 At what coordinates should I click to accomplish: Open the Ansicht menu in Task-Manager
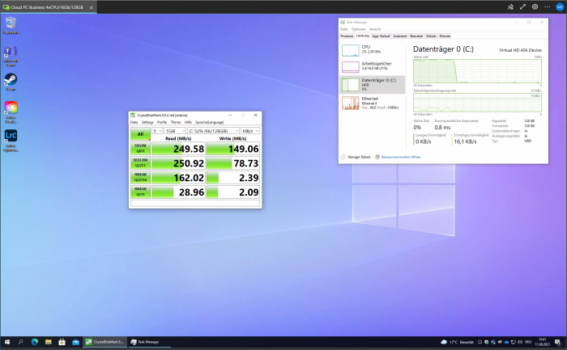click(375, 29)
